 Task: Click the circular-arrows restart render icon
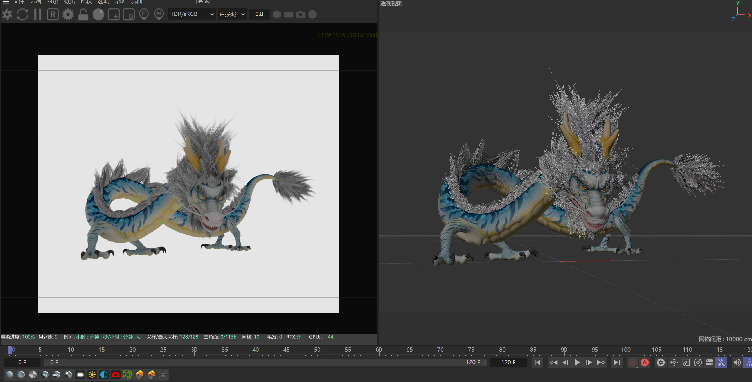(22, 14)
